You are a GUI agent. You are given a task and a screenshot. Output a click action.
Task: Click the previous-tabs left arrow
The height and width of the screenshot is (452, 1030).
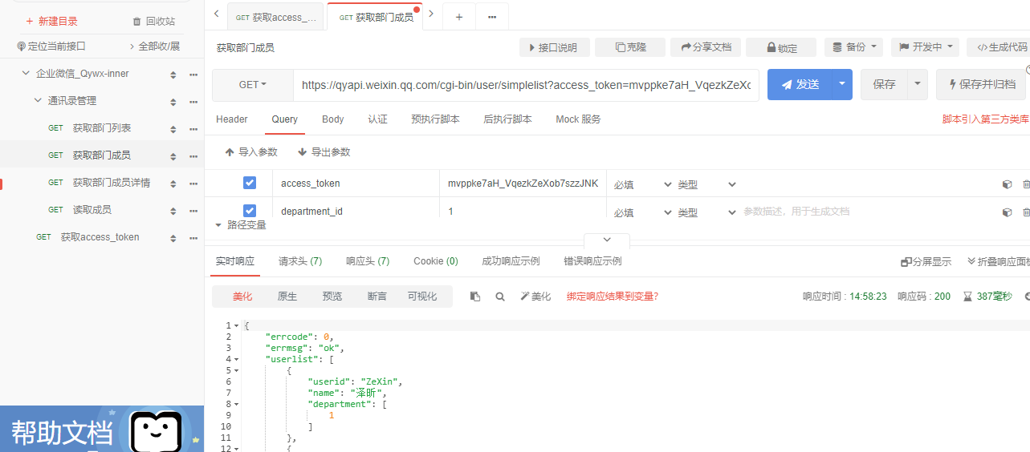click(216, 14)
